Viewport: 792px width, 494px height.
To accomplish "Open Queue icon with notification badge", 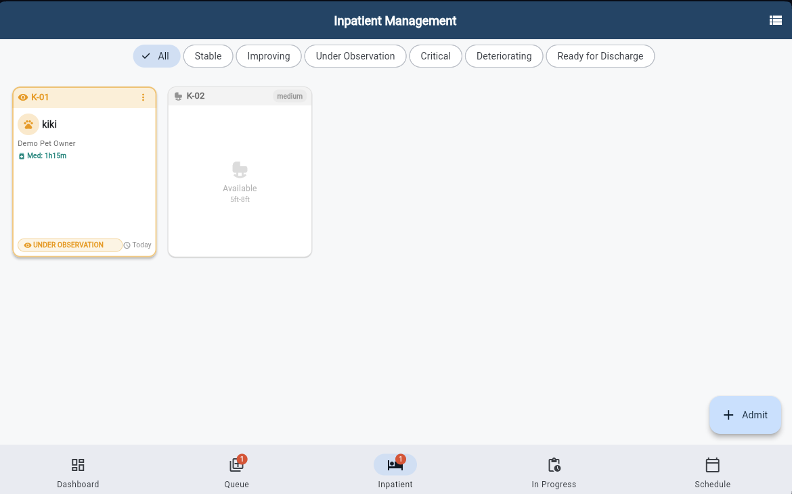I will [x=236, y=466].
